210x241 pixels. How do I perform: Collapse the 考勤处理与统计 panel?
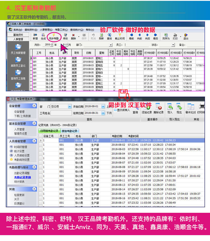34,167
